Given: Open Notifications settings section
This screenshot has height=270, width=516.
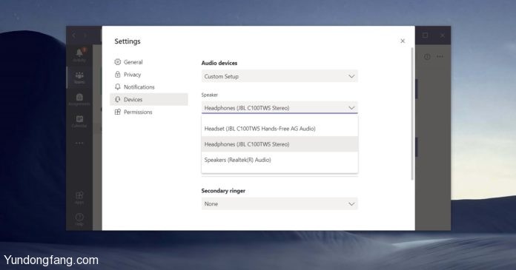Looking at the screenshot, I should coord(149,87).
